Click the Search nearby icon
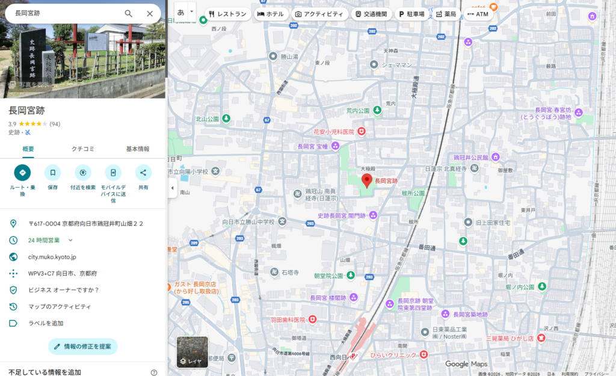This screenshot has height=376, width=616. (82, 173)
